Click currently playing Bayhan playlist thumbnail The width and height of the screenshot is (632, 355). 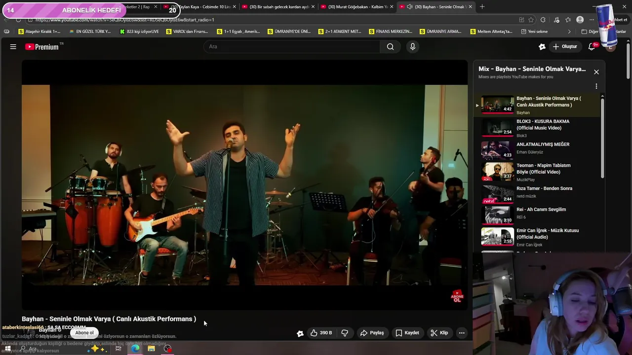tap(498, 105)
